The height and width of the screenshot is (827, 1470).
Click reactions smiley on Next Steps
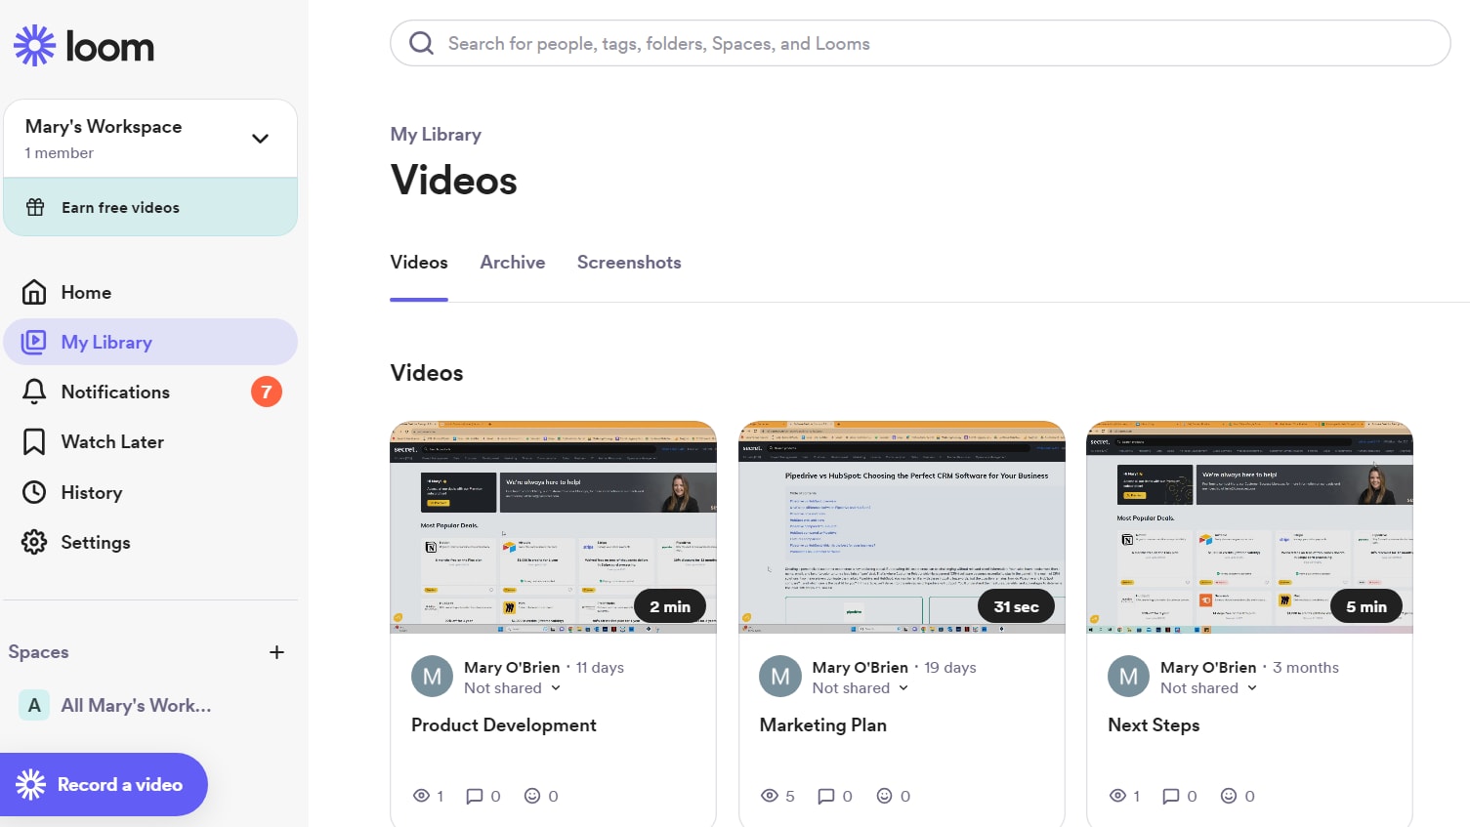click(1229, 796)
